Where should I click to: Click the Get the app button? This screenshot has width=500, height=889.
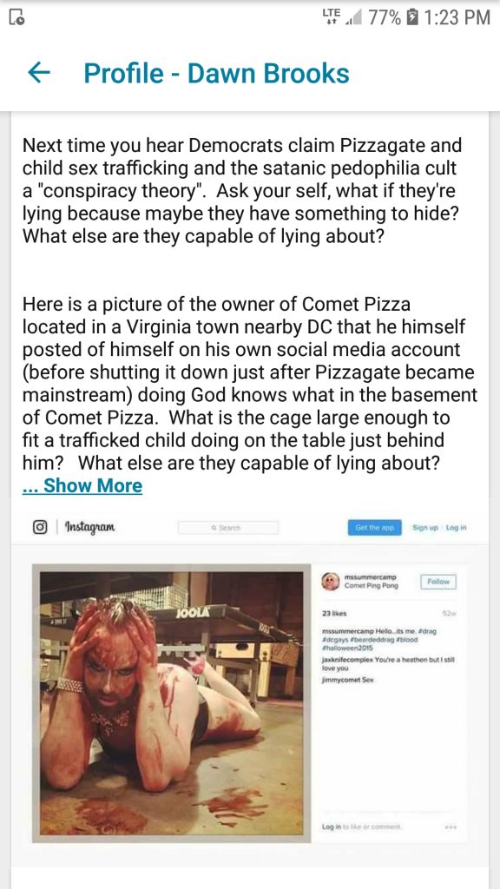tap(374, 527)
